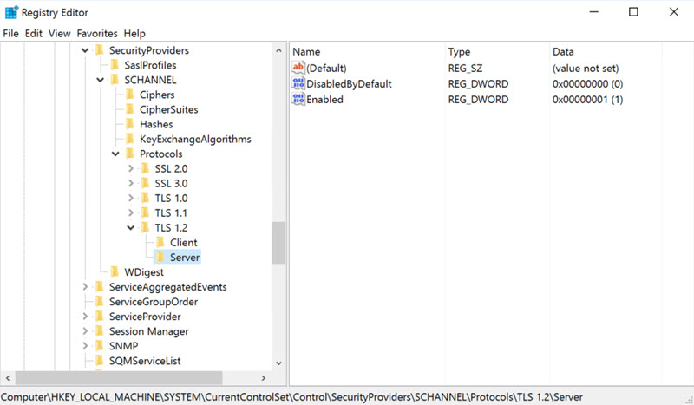
Task: Open the File menu
Action: [x=10, y=33]
